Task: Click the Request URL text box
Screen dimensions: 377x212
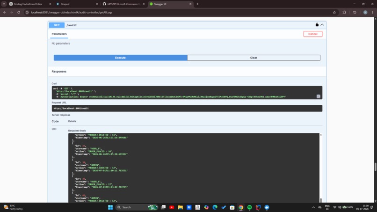Action: 187,108
